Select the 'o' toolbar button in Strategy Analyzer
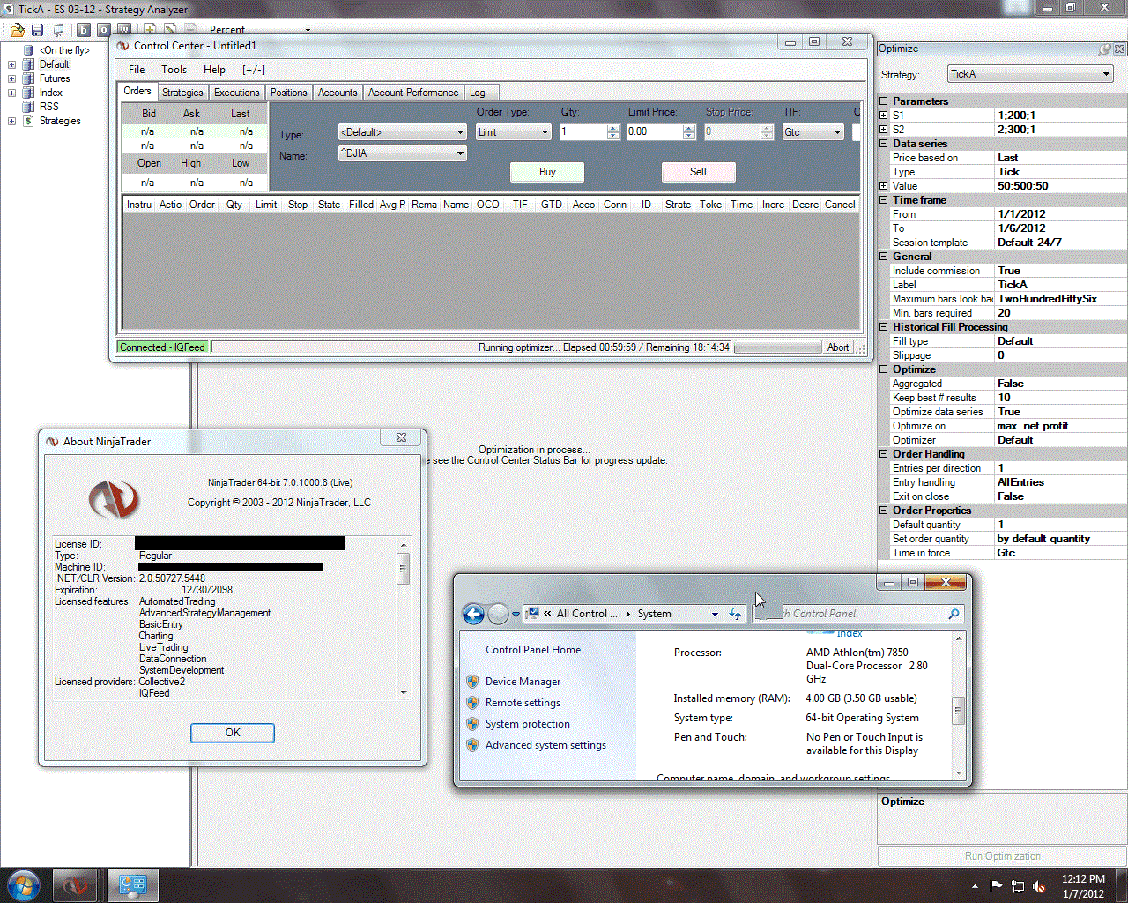The image size is (1128, 903). pyautogui.click(x=103, y=30)
